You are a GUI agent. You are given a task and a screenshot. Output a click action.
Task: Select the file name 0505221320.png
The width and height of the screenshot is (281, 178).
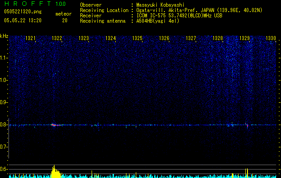23,12
